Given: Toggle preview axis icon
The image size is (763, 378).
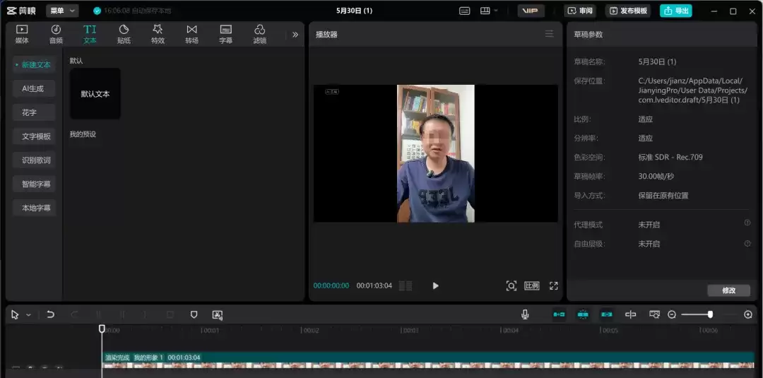Looking at the screenshot, I should (x=631, y=314).
